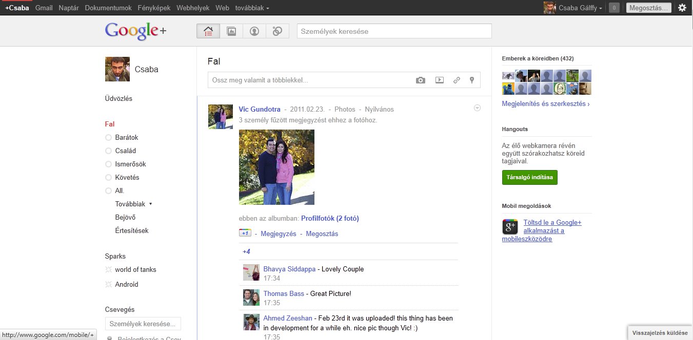This screenshot has height=340, width=693.
Task: Open Csaba Gálffy account dropdown
Action: [580, 8]
